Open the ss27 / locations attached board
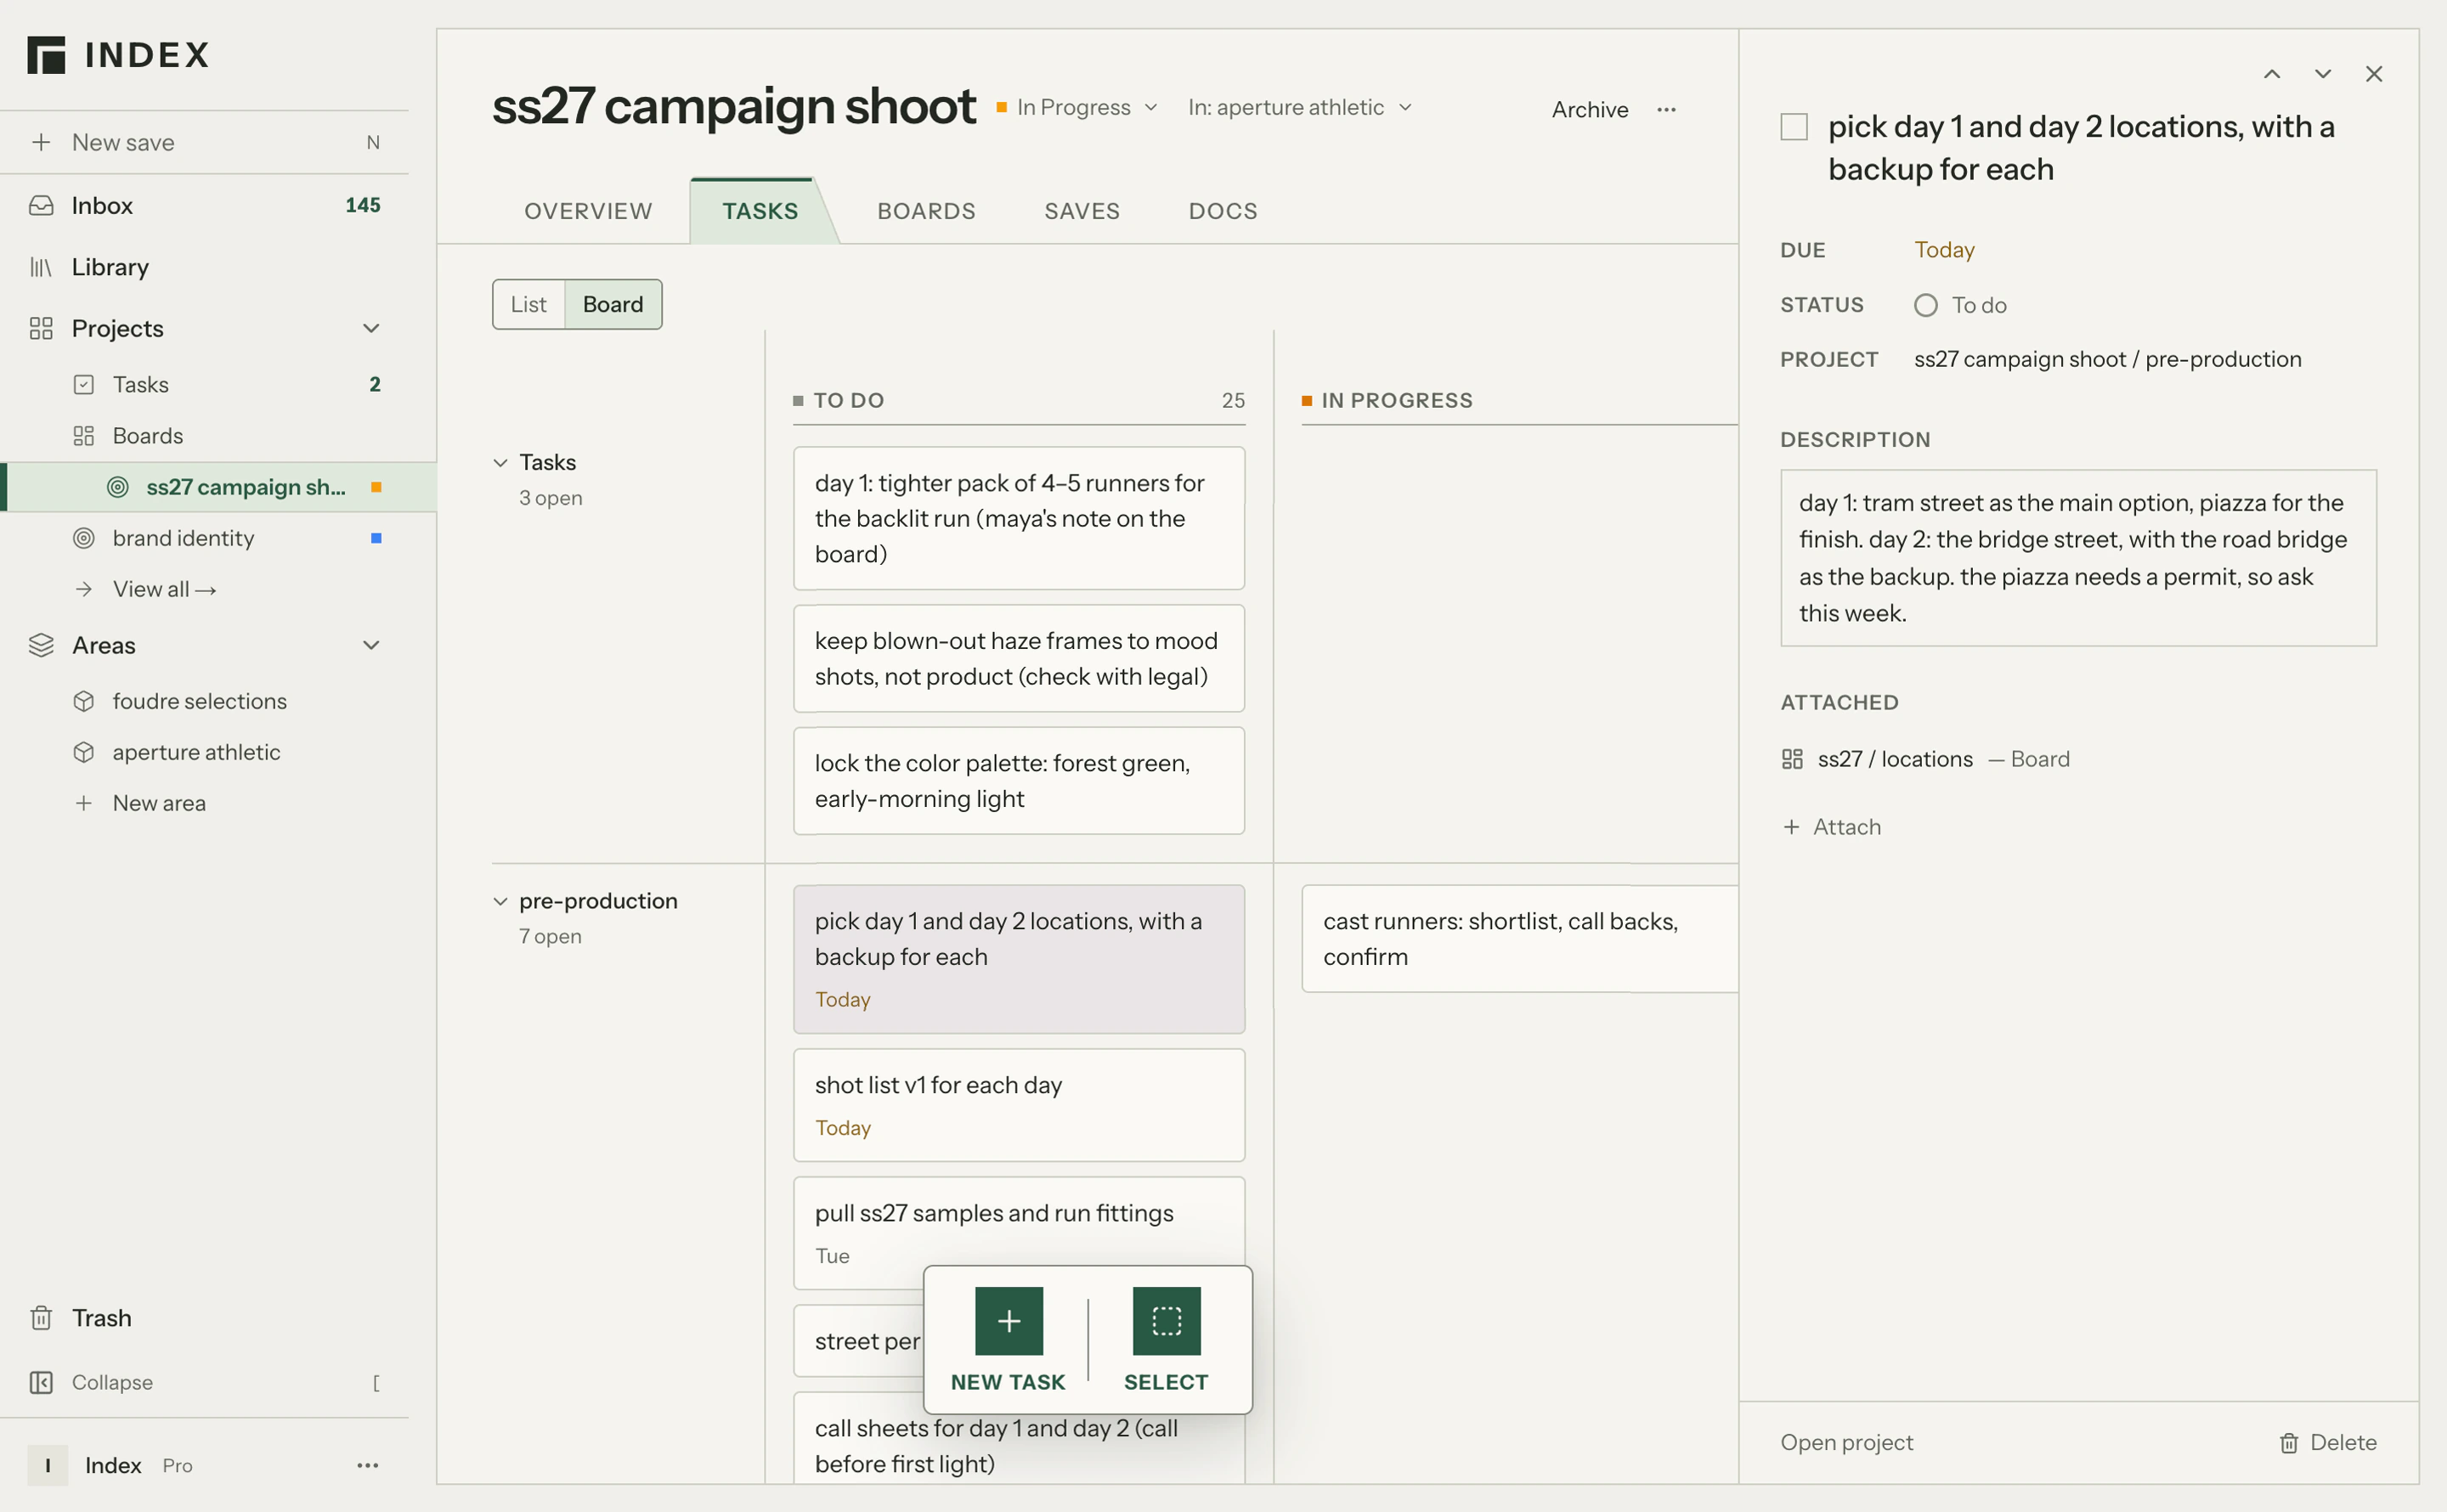Image resolution: width=2447 pixels, height=1512 pixels. (x=1925, y=759)
